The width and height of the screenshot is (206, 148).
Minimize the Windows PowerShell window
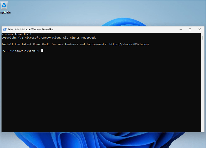[181, 29]
